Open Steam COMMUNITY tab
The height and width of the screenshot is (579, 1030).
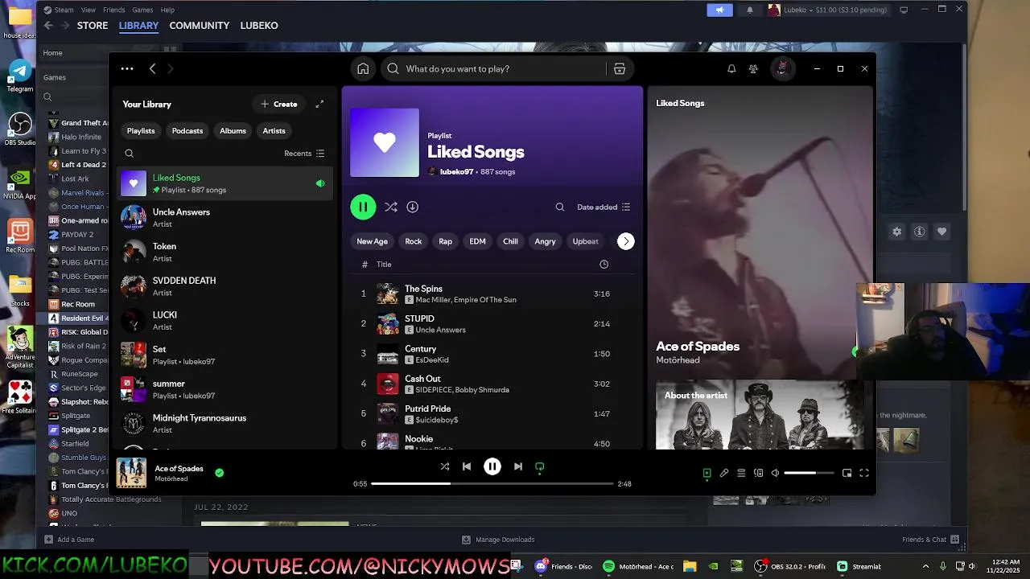tap(200, 26)
